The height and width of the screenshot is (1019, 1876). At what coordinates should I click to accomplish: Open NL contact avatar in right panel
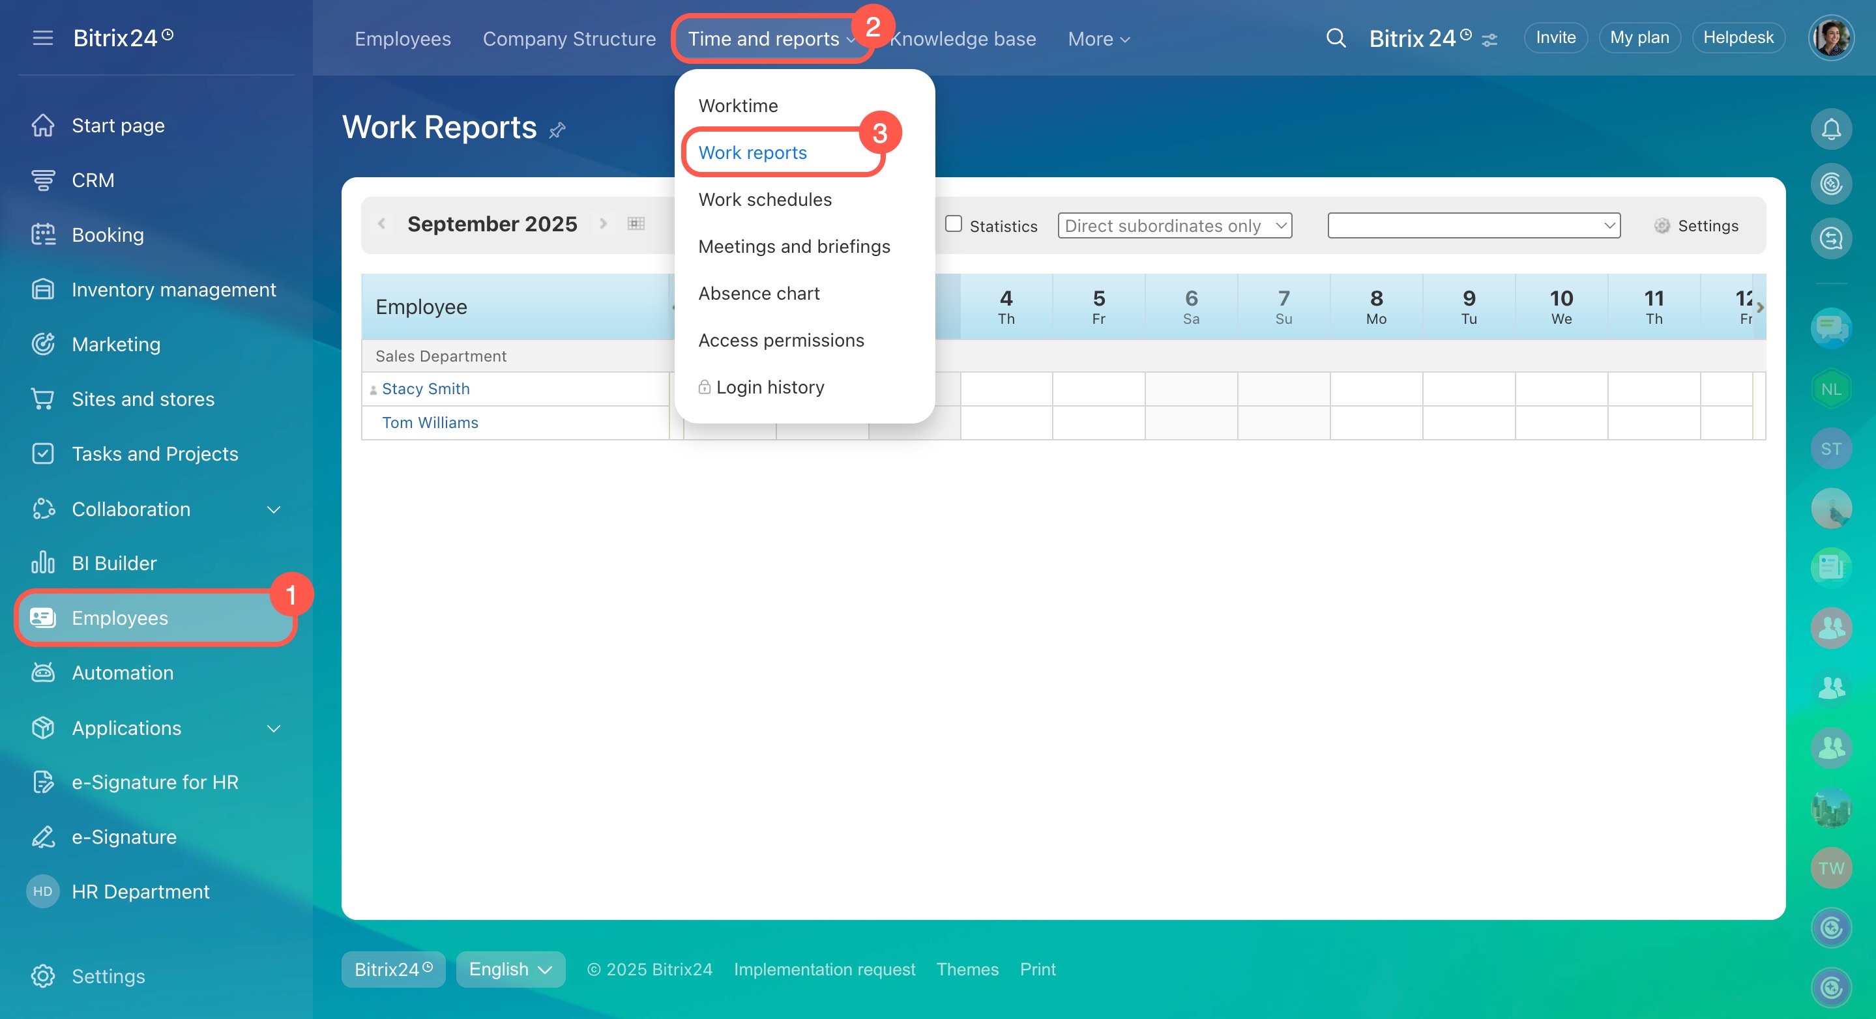tap(1831, 389)
